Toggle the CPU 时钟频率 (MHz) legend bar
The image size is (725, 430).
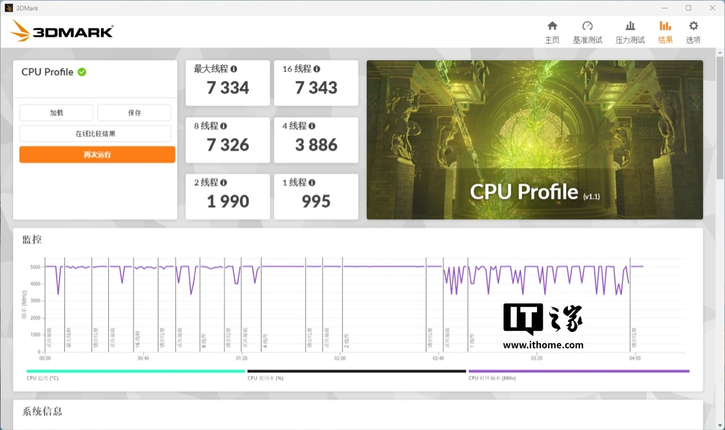[579, 371]
